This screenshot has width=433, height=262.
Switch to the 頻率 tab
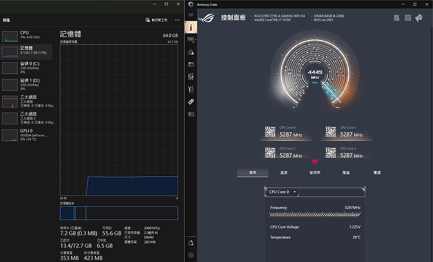pos(253,172)
